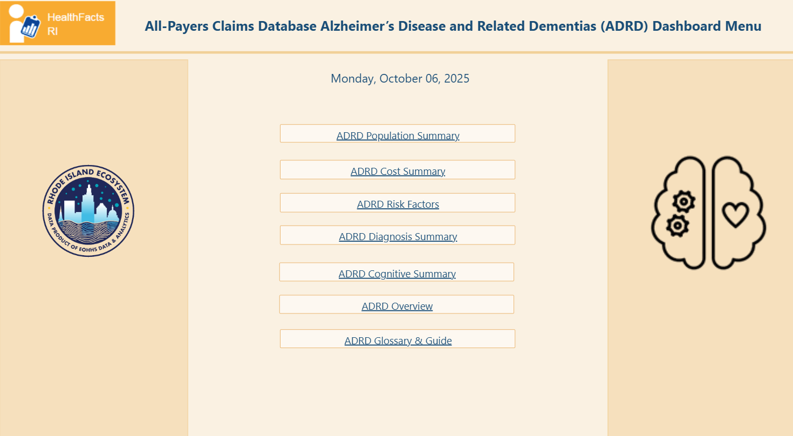Click the Monday, October 06, 2025 date
The width and height of the screenshot is (793, 436).
point(400,79)
